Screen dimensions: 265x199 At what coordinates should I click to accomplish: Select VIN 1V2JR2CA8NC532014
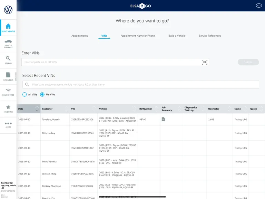82,186
